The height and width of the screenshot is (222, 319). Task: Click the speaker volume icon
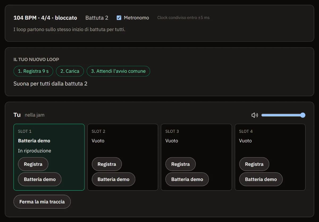coord(255,115)
